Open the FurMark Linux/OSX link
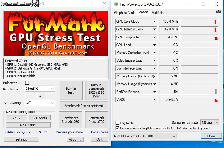224x148 pixels. (x=17, y=132)
